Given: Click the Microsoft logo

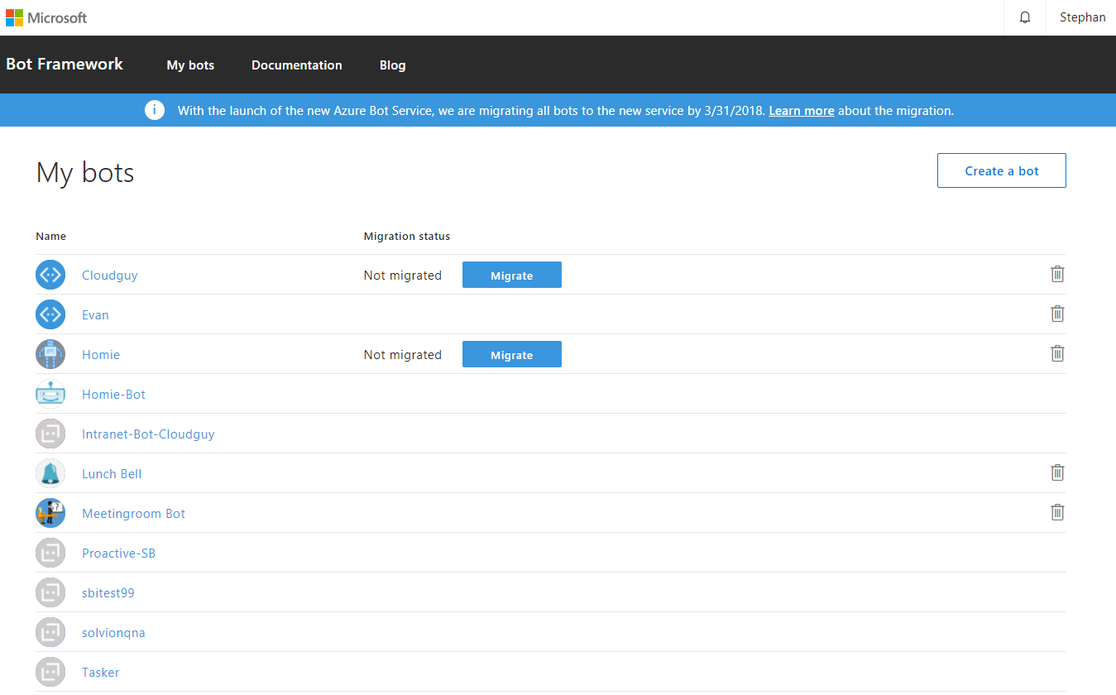Looking at the screenshot, I should click(46, 17).
